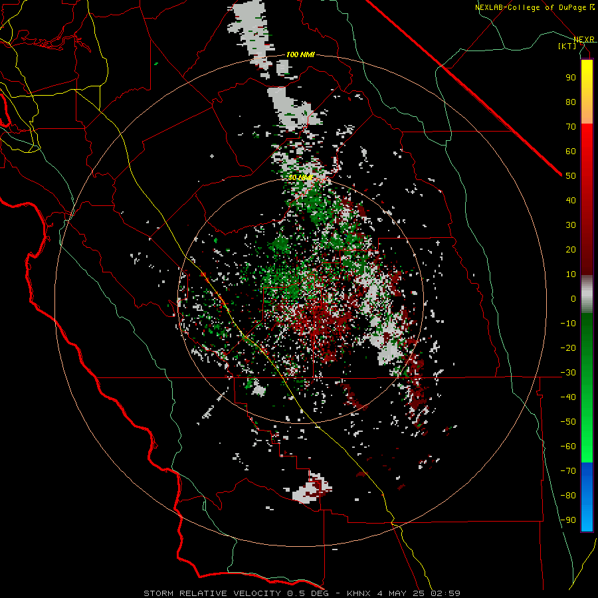Click the -10 value on velocity scale
The height and width of the screenshot is (598, 598).
pyautogui.click(x=568, y=324)
